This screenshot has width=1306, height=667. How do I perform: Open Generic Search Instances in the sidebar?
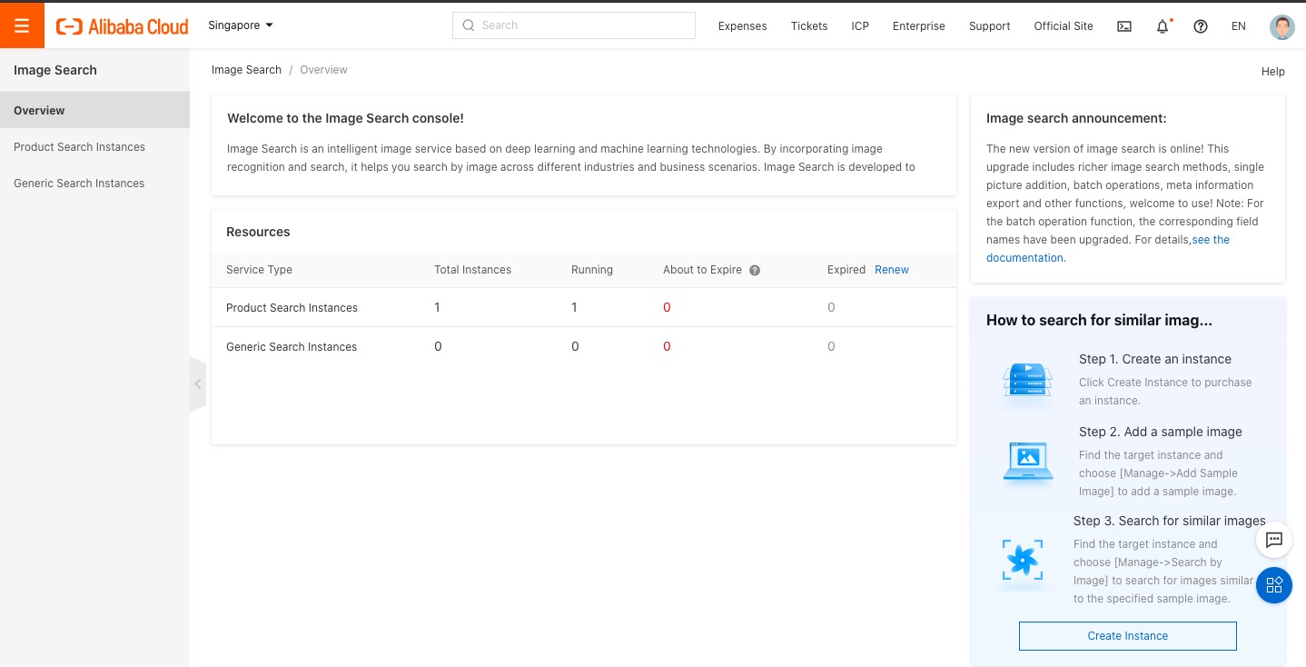94,183
